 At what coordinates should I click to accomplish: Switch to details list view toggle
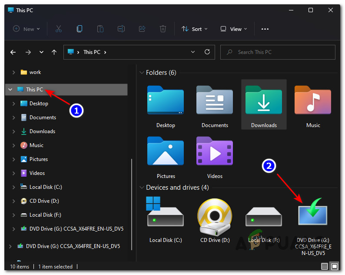coord(325,266)
